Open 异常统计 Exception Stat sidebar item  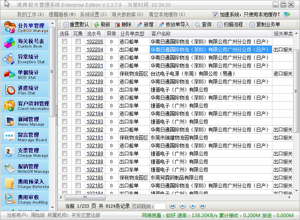click(25, 59)
